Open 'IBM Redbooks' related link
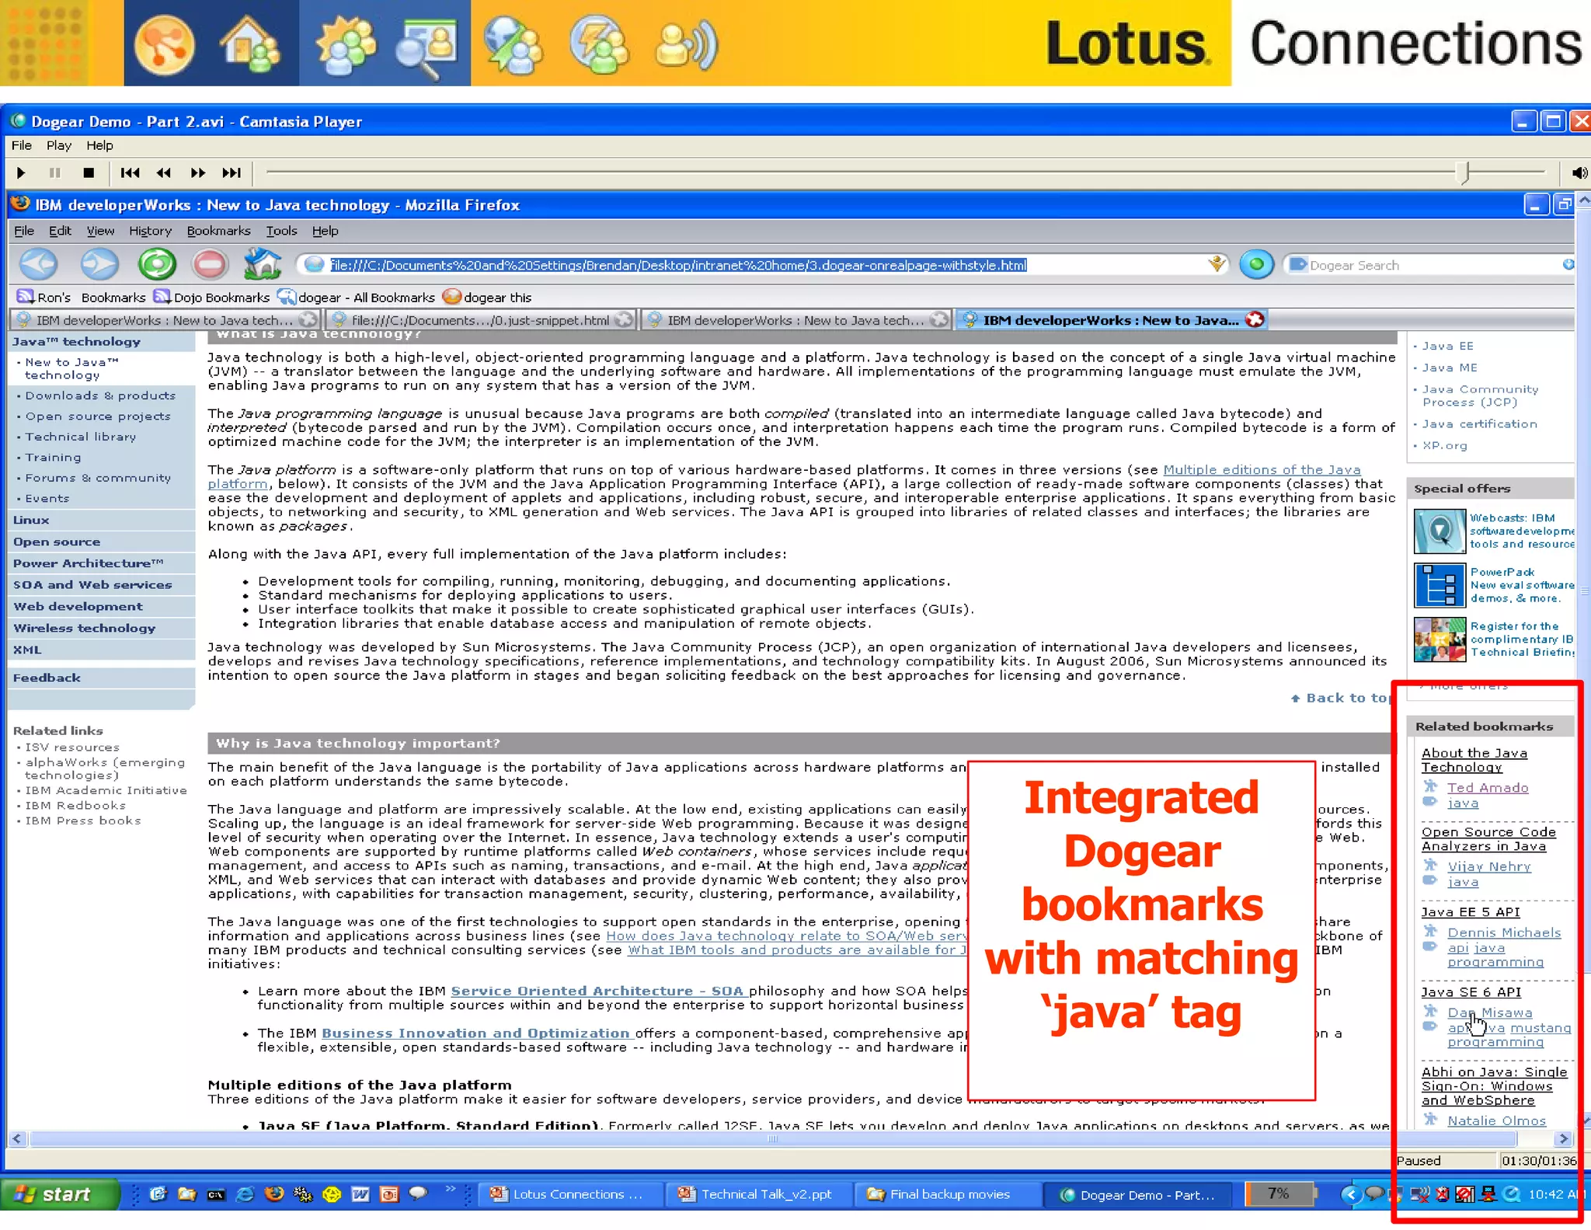 pos(75,806)
